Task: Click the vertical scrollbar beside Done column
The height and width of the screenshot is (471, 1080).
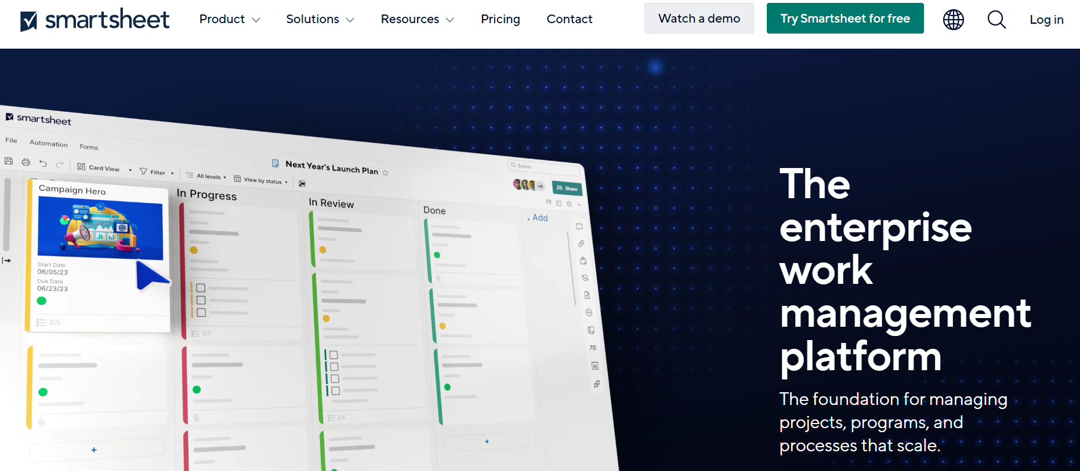Action: click(571, 268)
